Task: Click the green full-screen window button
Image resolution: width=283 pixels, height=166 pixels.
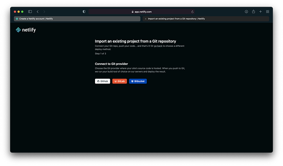Action: click(x=22, y=12)
